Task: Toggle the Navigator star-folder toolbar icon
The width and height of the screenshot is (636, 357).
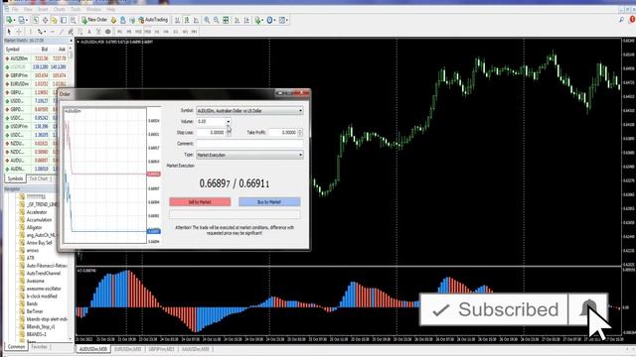Action: click(54, 20)
